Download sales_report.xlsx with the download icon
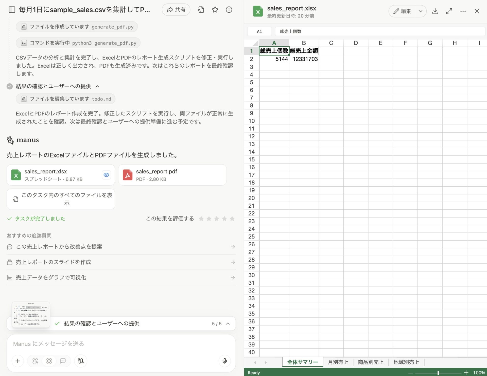Screen dimensions: 487x376 (435, 11)
